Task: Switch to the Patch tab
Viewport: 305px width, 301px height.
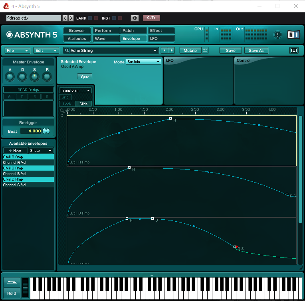Action: coord(133,30)
